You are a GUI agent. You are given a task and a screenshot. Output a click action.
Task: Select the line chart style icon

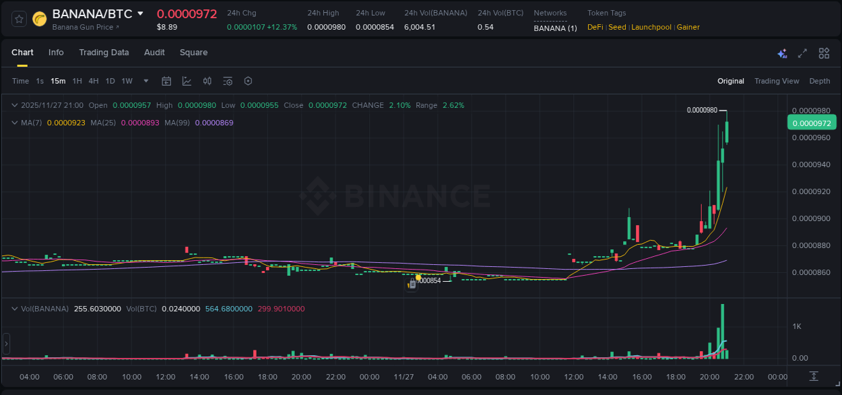coord(187,81)
